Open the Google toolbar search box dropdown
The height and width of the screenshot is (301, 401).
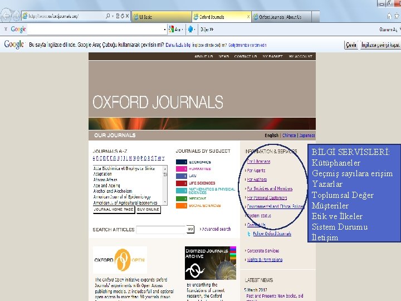pos(165,30)
